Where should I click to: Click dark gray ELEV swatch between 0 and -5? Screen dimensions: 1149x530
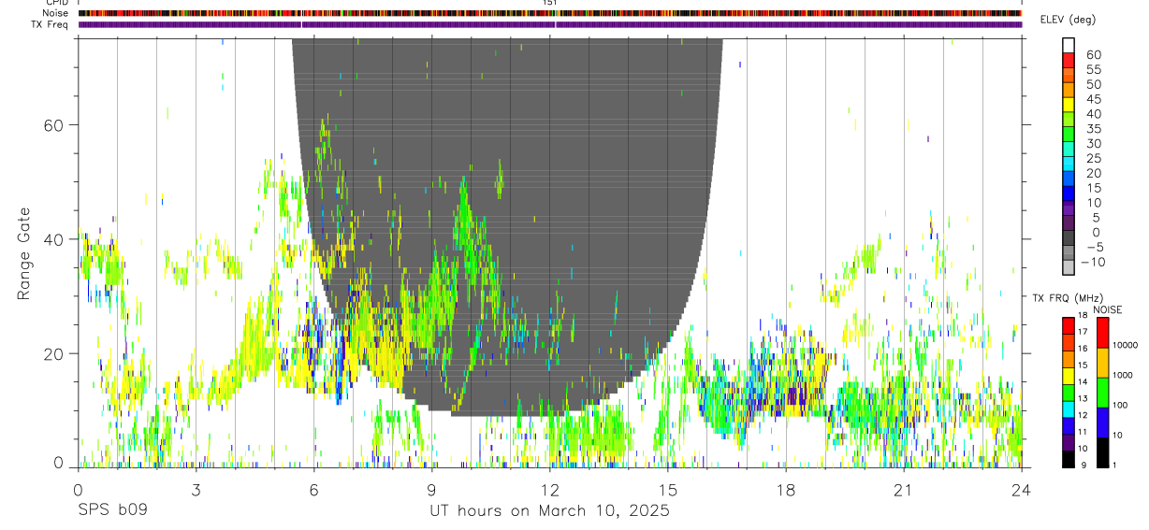click(x=1069, y=239)
